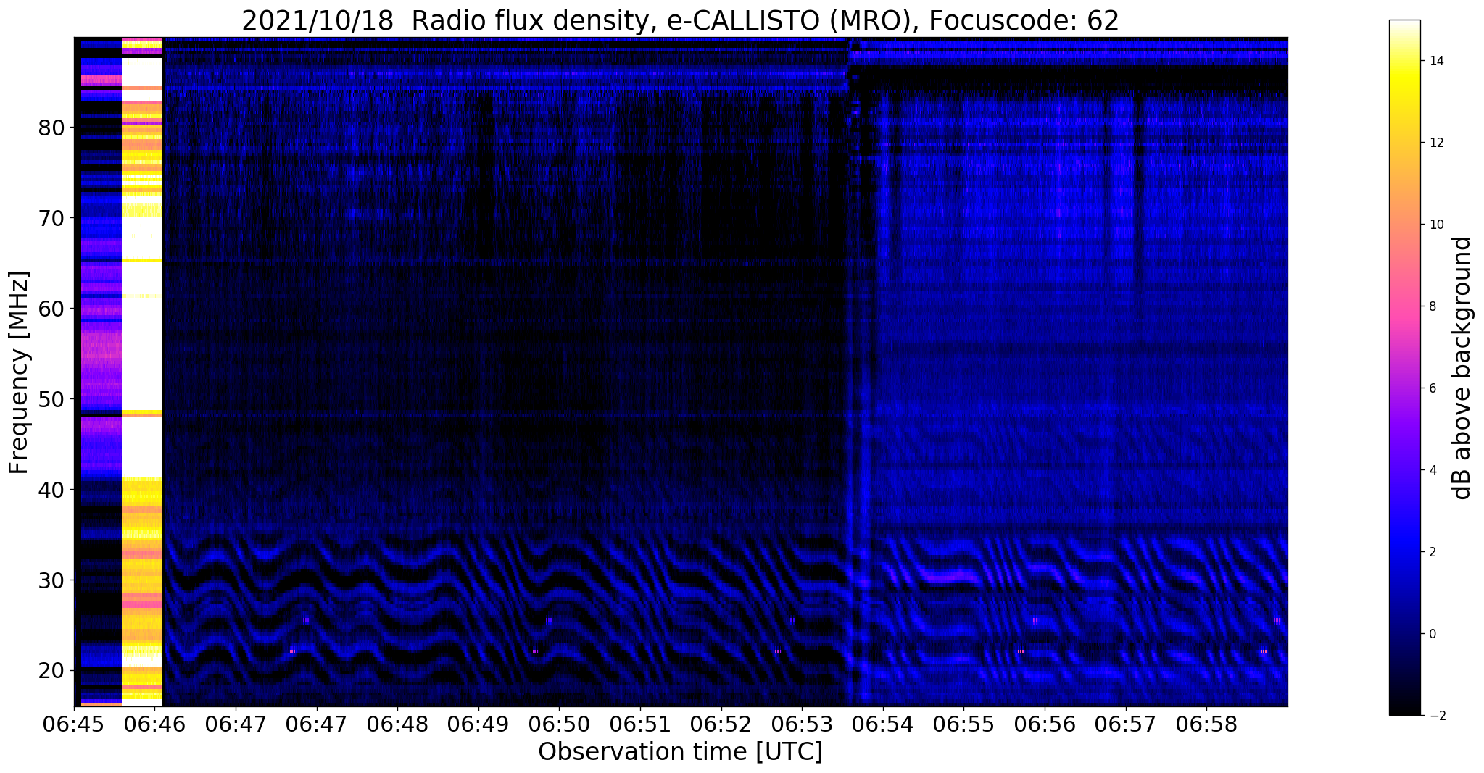Click the 4 tick on the colorbar
Image resolution: width=1484 pixels, height=773 pixels.
coord(1433,470)
